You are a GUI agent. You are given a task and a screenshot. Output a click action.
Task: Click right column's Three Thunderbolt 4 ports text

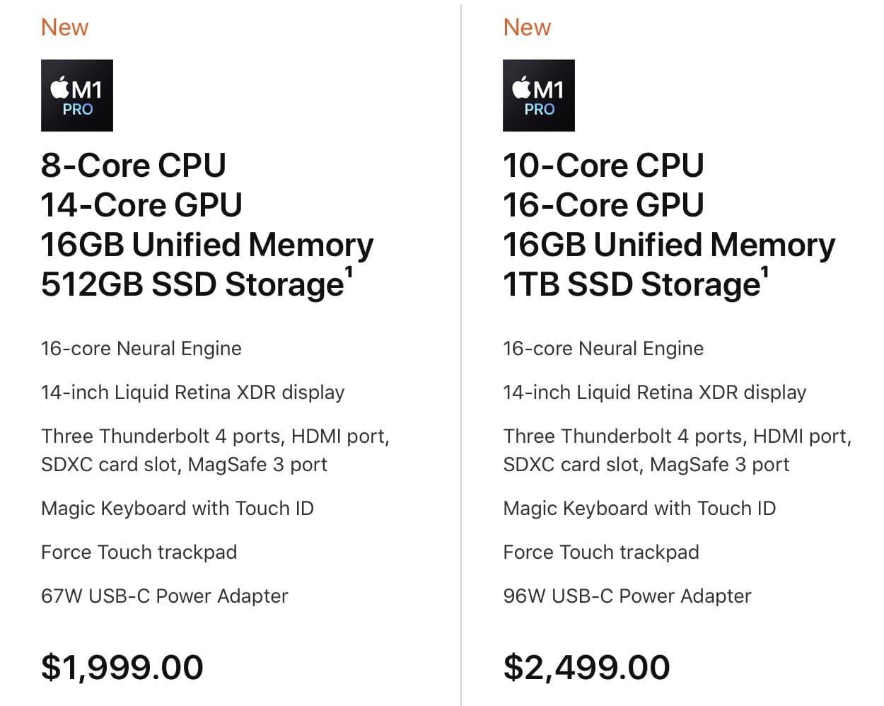[x=677, y=436]
